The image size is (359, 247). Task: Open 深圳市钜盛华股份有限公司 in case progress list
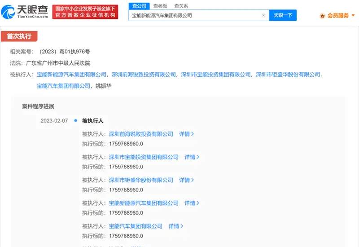[141, 180]
